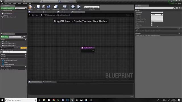Click the yellow add Function button
The image size is (182, 102).
click(24, 48)
